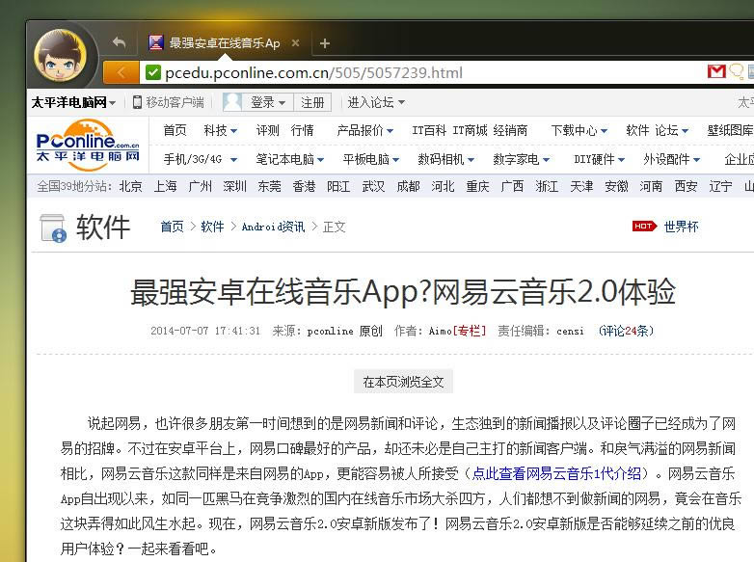Open 世界杯 hot topic link
The height and width of the screenshot is (562, 754).
(681, 227)
